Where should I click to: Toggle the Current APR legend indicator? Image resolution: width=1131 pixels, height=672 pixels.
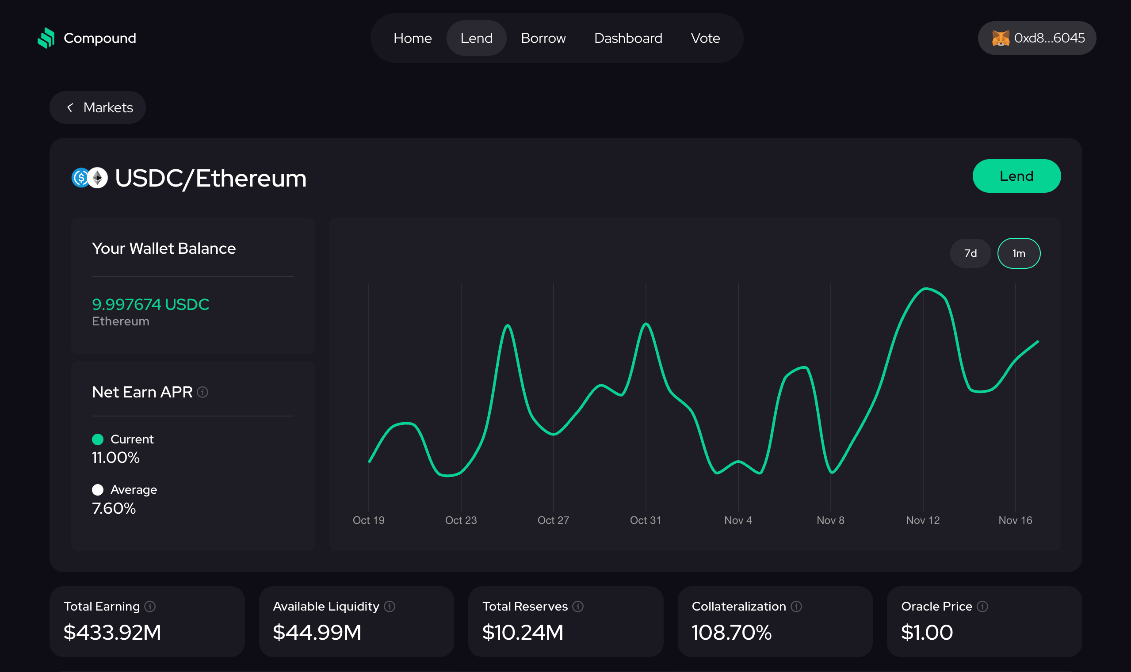tap(98, 439)
